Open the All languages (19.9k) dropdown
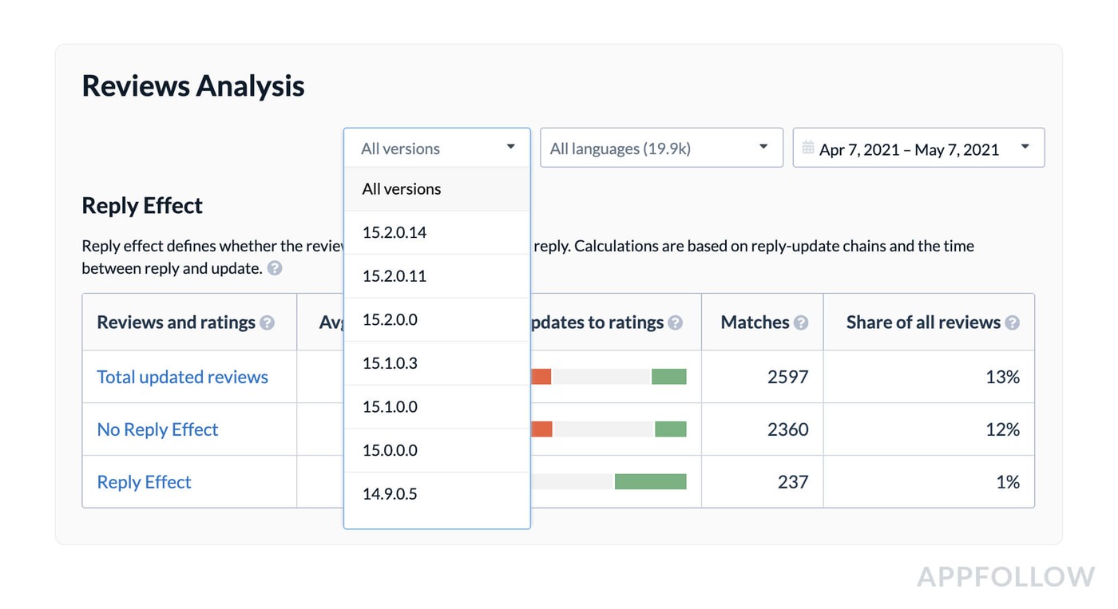 [x=660, y=148]
